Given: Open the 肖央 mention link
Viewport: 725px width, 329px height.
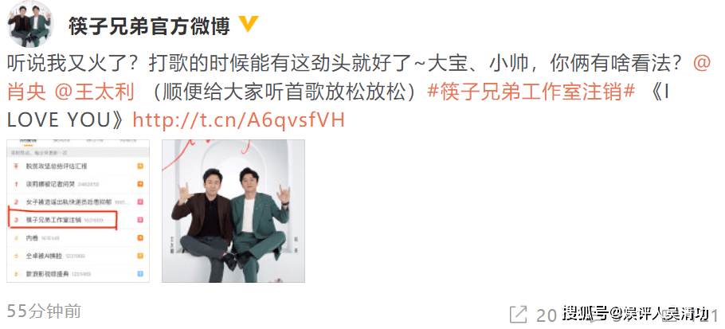Looking at the screenshot, I should [x=26, y=92].
